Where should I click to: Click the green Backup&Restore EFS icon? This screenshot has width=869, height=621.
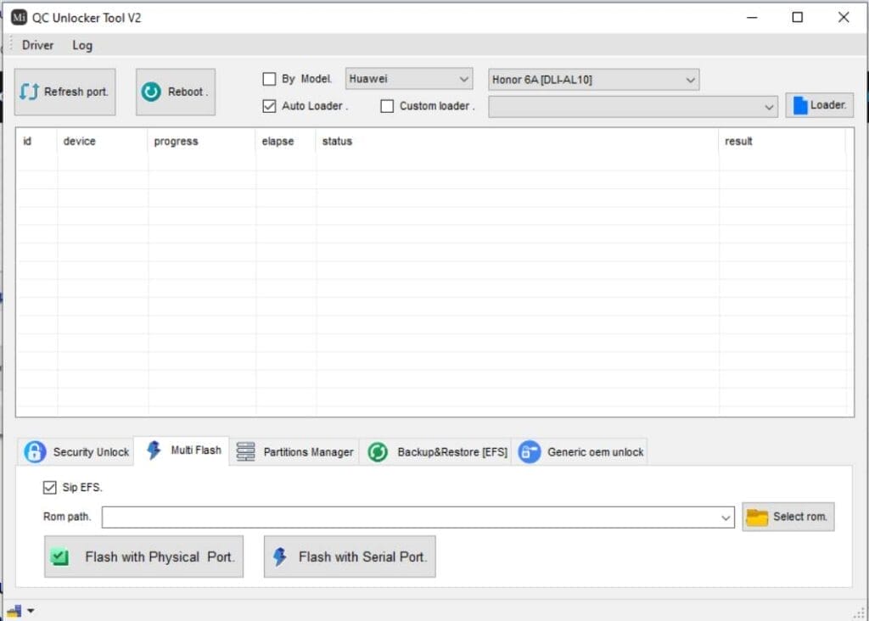click(378, 452)
